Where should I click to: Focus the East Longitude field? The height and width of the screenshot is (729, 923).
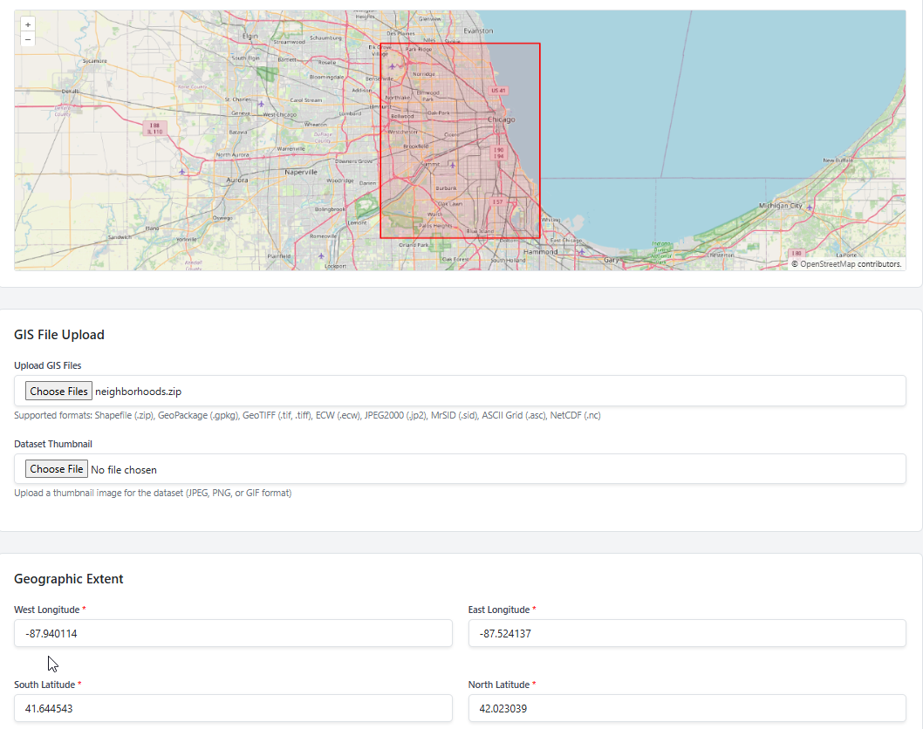coord(687,634)
